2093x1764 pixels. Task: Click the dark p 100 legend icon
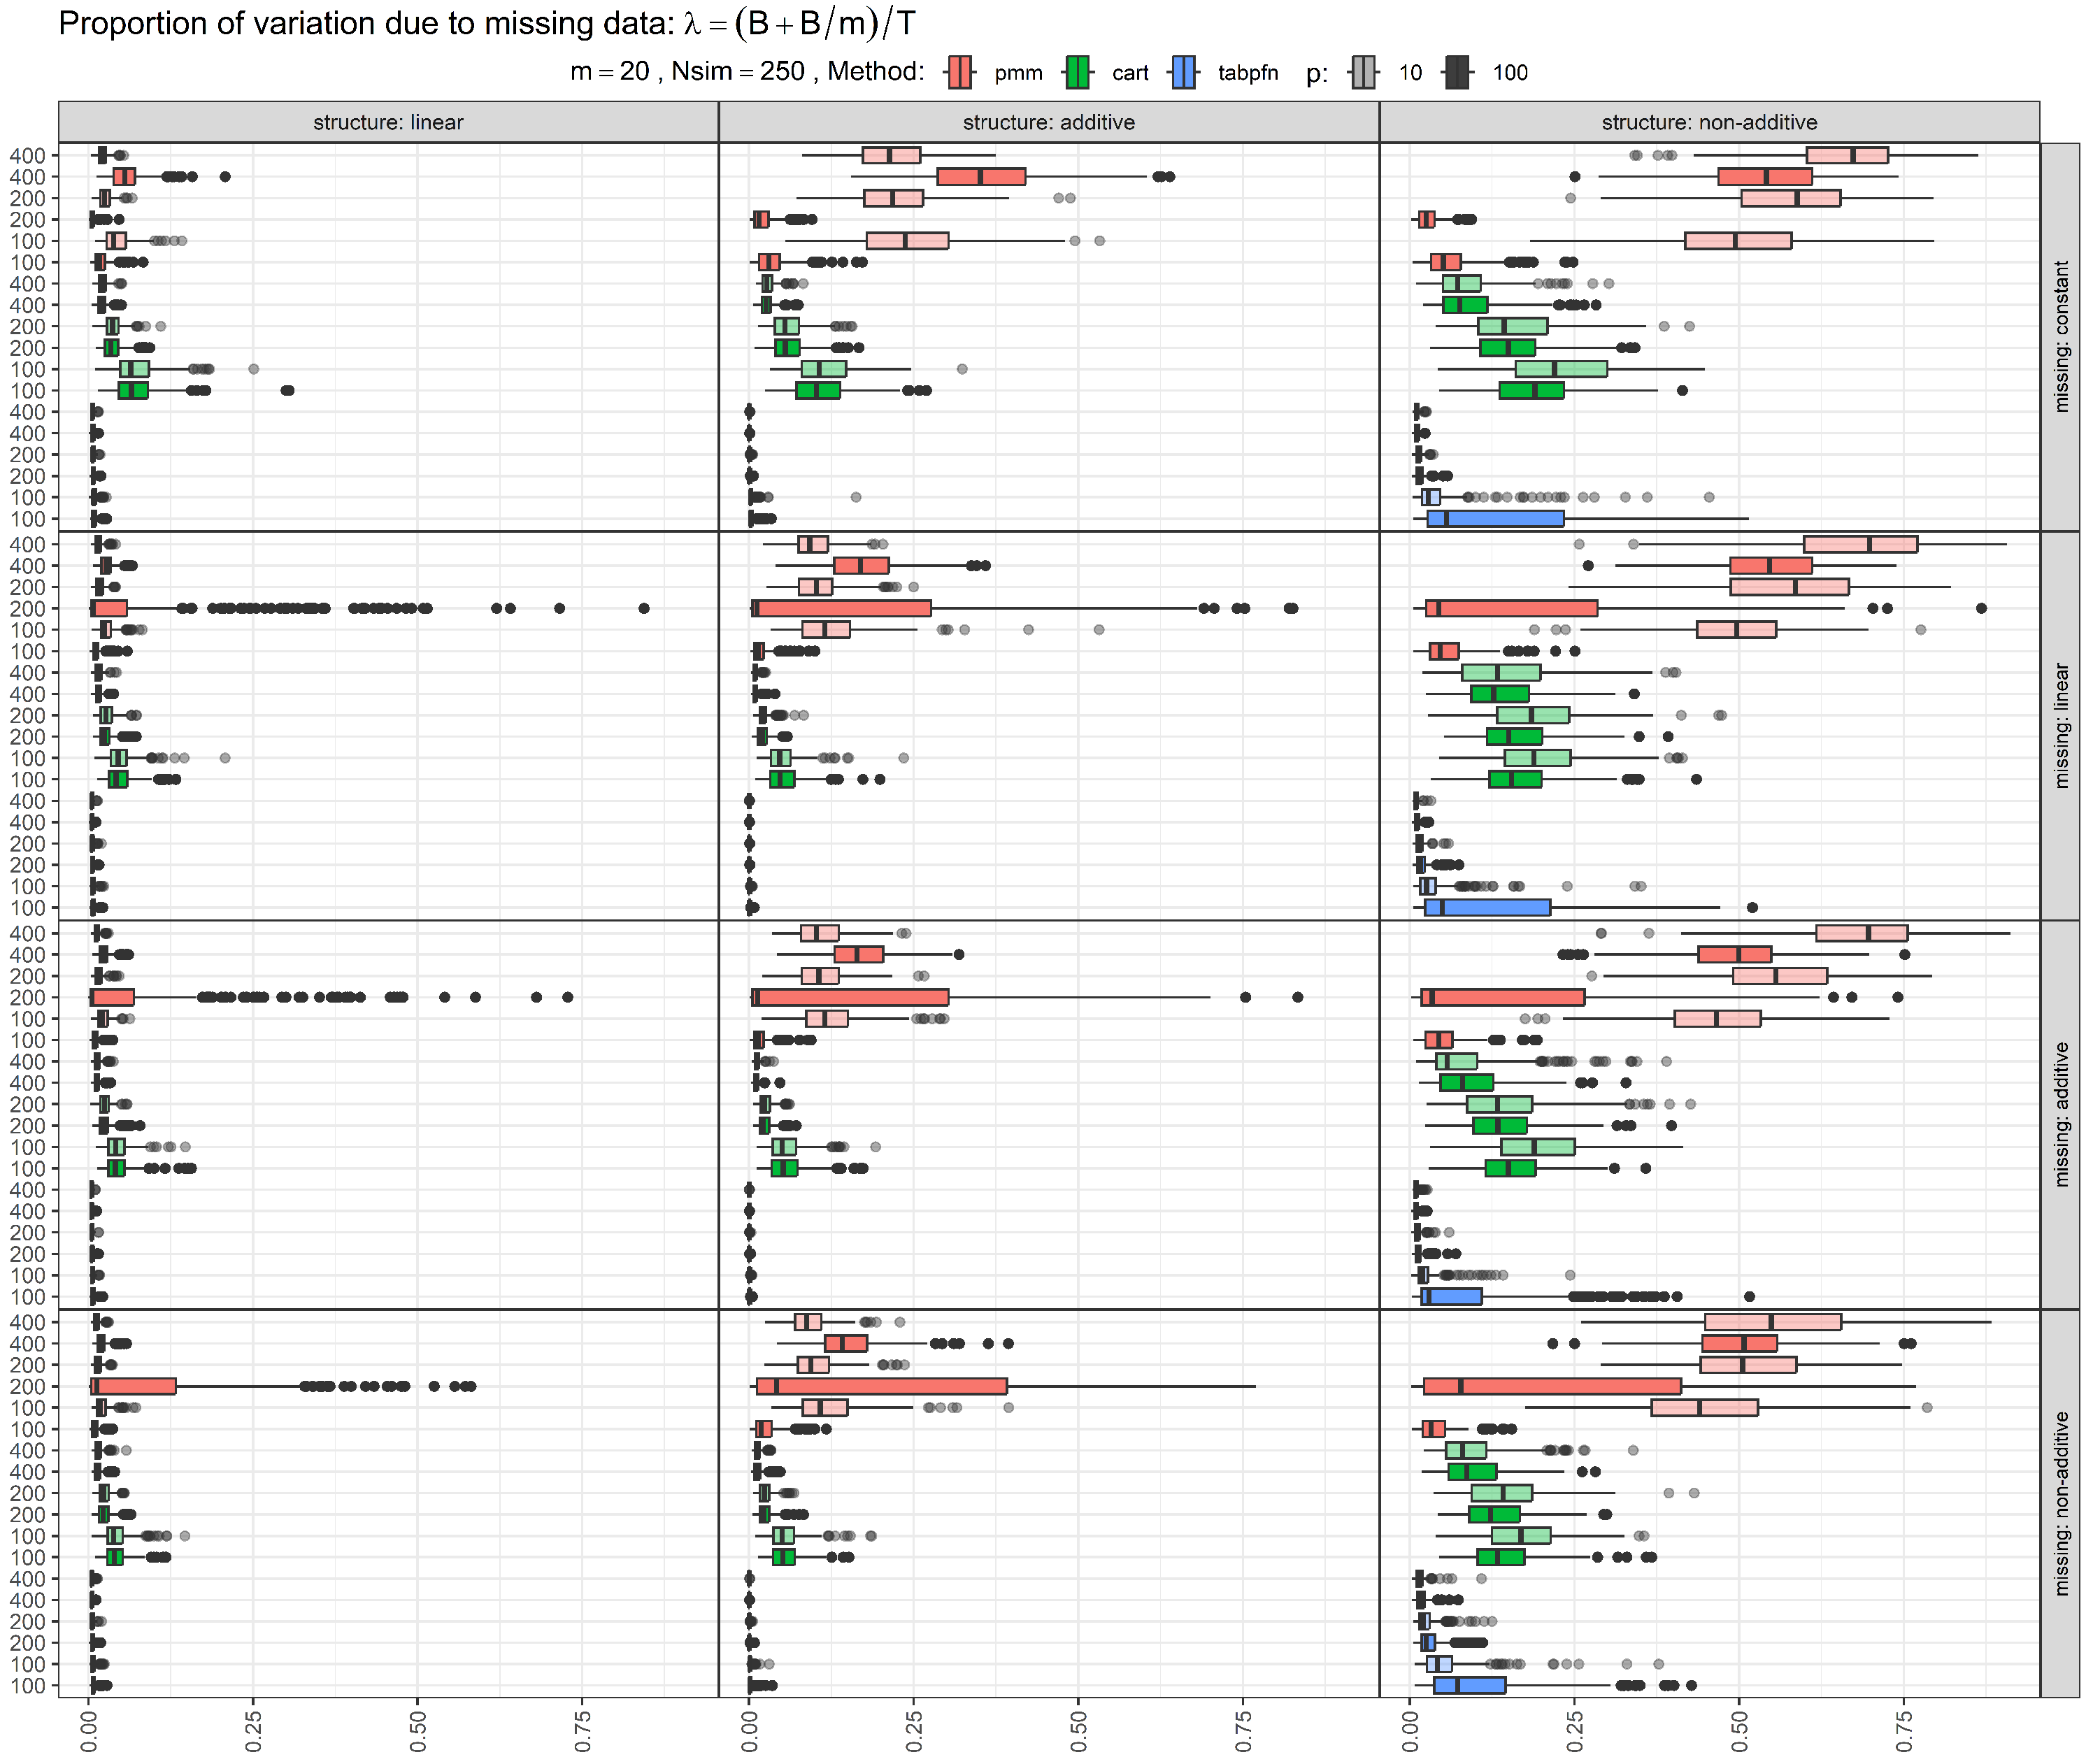tap(1457, 72)
